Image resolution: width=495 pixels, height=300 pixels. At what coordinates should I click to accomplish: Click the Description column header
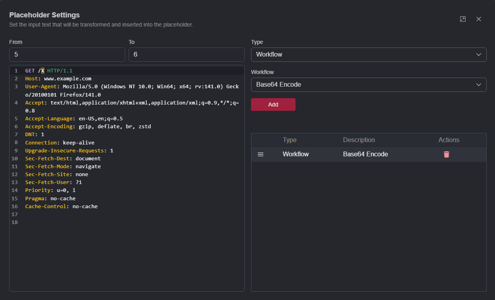[359, 140]
